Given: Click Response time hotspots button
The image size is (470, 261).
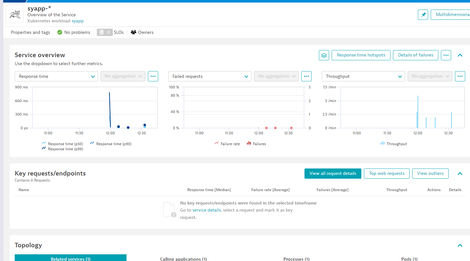Looking at the screenshot, I should point(361,55).
